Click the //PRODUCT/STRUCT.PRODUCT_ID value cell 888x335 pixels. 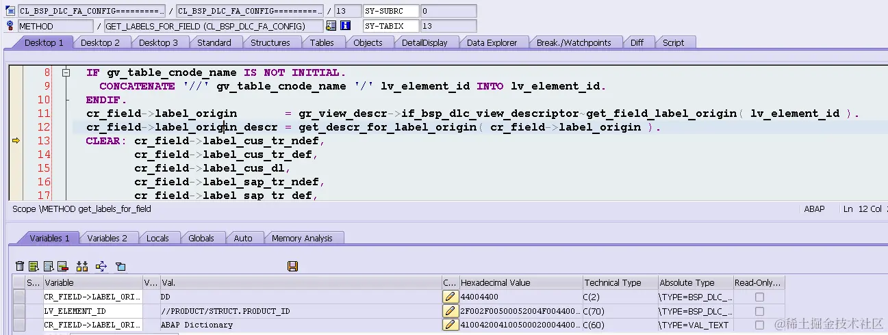[301, 310]
